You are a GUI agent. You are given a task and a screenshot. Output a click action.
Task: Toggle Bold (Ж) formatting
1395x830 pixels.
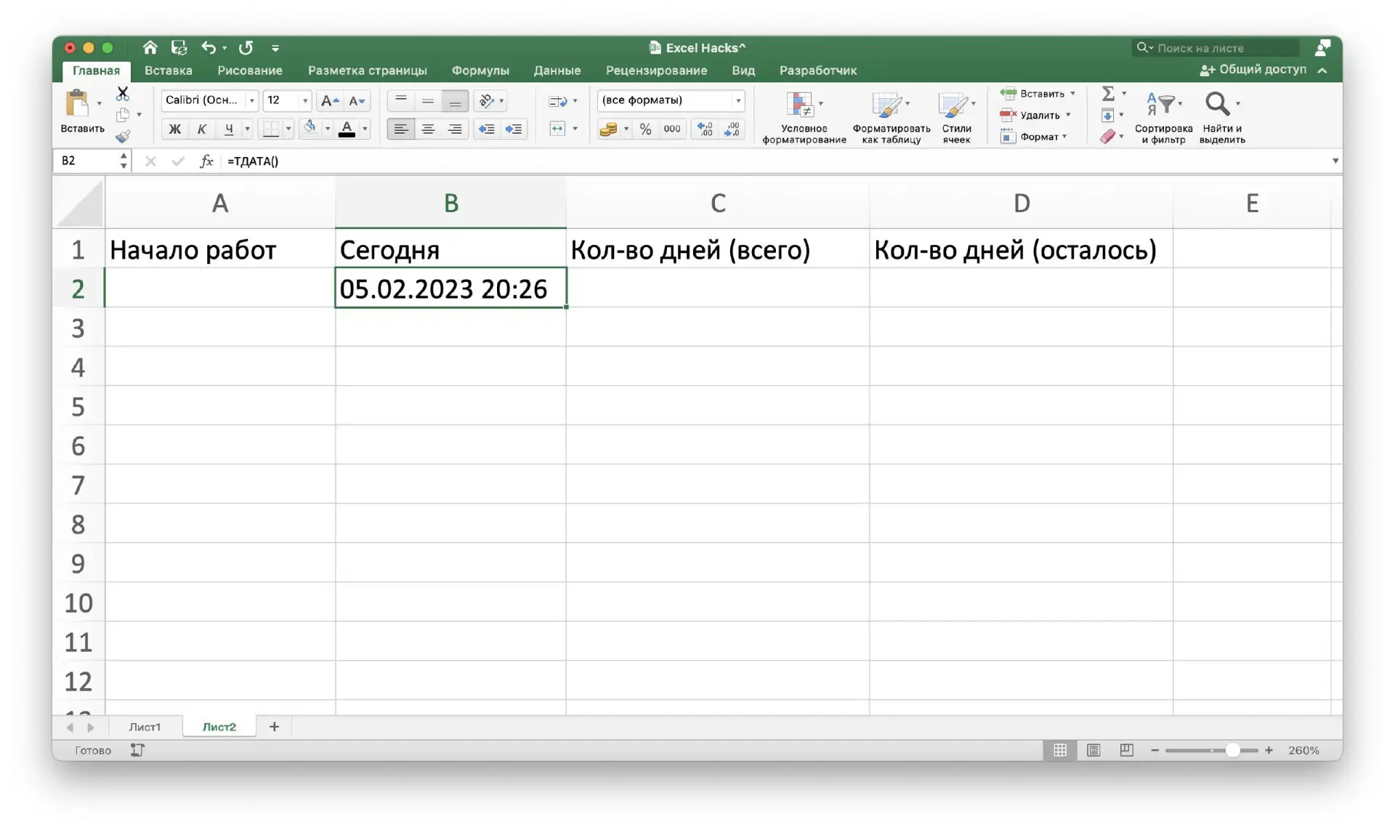point(174,129)
